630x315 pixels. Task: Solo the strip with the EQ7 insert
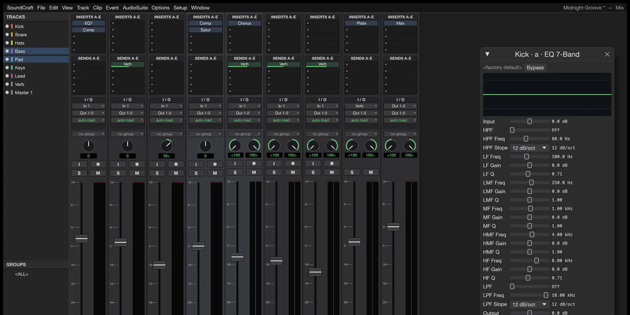79,173
